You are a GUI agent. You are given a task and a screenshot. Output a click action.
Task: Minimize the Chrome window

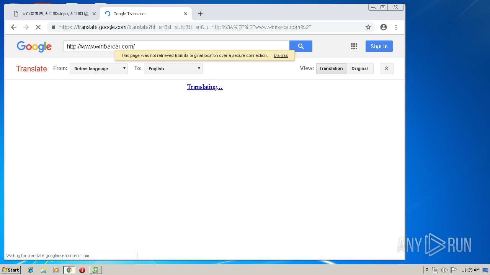point(373,7)
